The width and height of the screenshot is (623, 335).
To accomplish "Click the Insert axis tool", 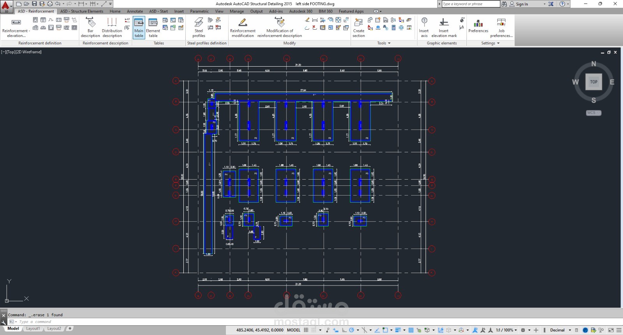I will point(424,27).
